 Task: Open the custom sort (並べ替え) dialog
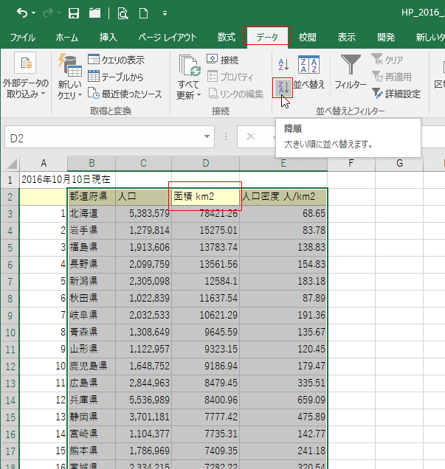(308, 74)
